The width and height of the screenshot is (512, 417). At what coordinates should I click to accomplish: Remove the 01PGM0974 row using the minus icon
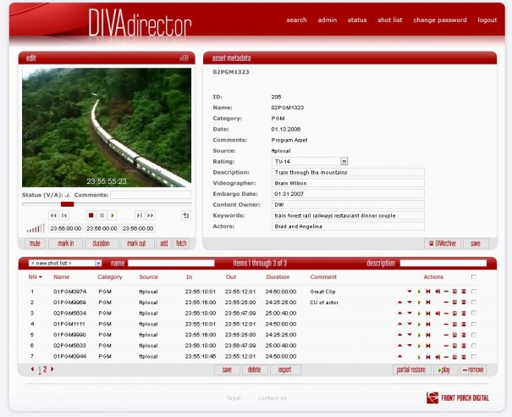pos(446,292)
